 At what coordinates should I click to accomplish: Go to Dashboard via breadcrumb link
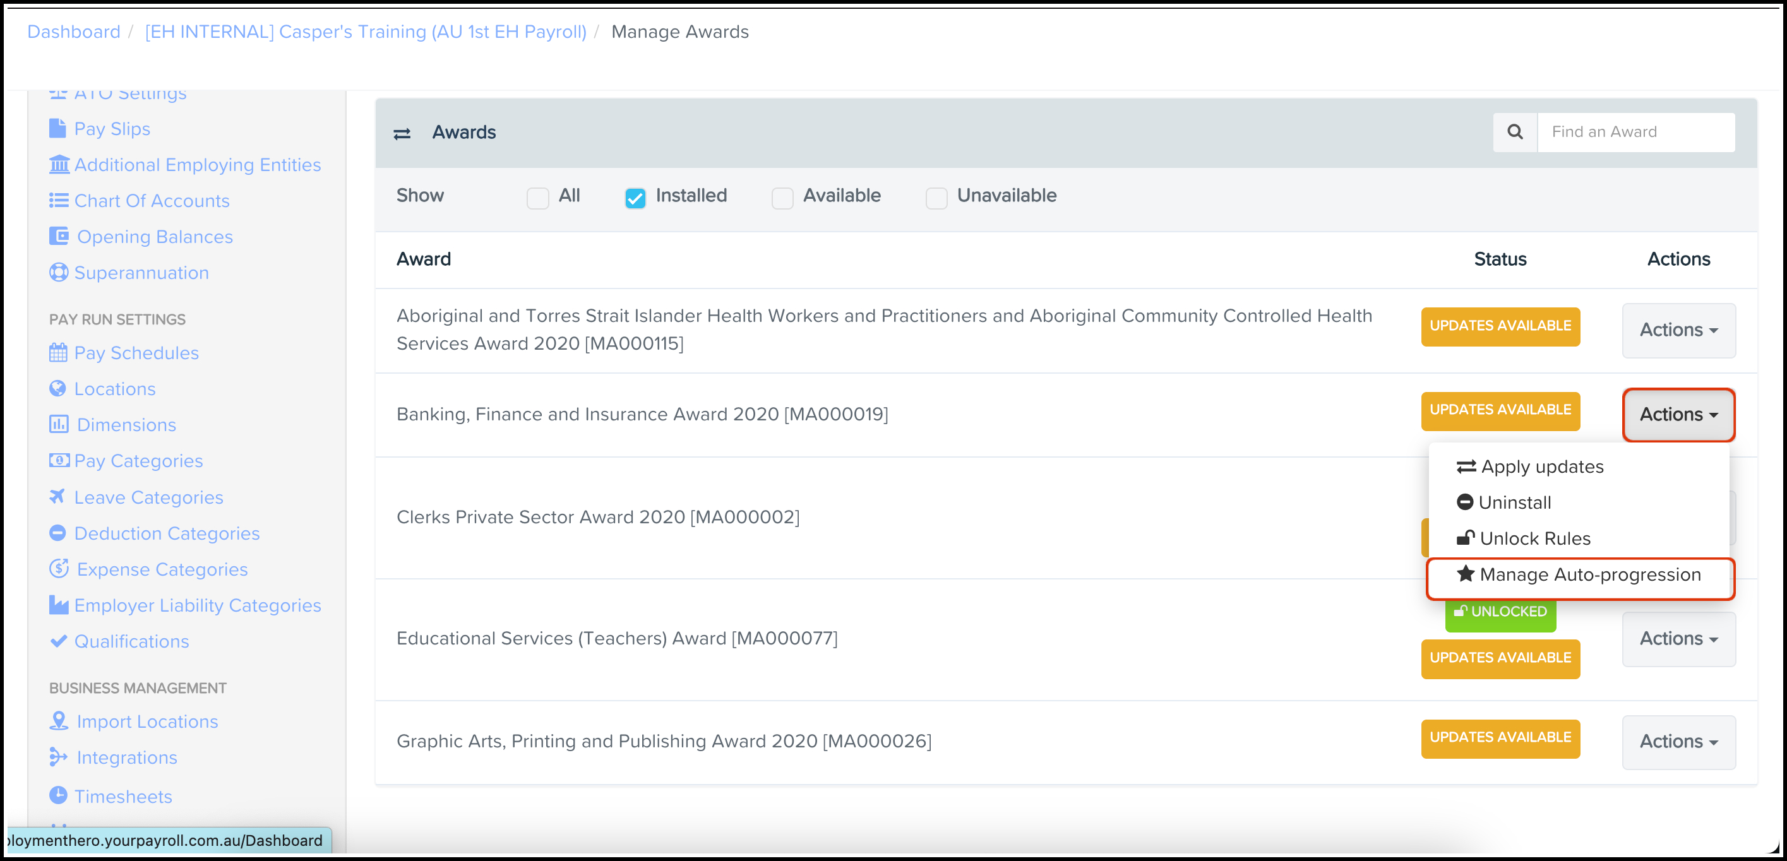(x=73, y=32)
